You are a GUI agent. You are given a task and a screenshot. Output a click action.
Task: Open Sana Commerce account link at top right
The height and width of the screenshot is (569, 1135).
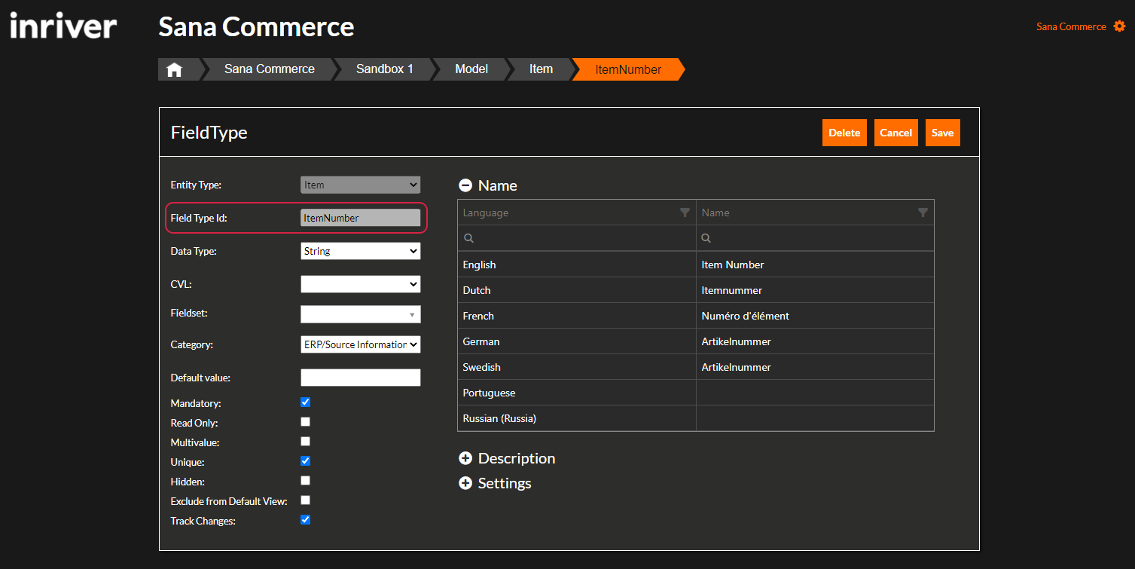point(1071,26)
